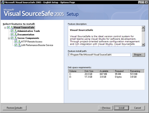Cancel the setup wizard
This screenshot has height=113, width=149.
pyautogui.click(x=137, y=108)
